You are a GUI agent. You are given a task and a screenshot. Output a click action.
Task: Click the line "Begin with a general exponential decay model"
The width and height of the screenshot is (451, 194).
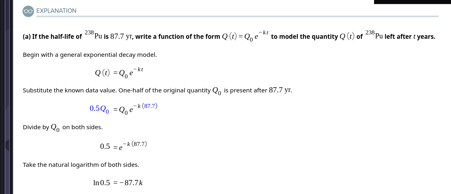pos(90,55)
